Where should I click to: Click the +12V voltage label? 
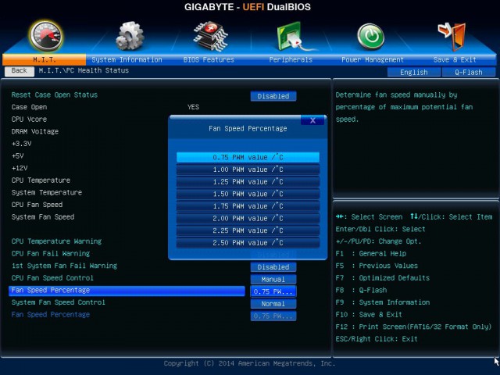(x=20, y=168)
